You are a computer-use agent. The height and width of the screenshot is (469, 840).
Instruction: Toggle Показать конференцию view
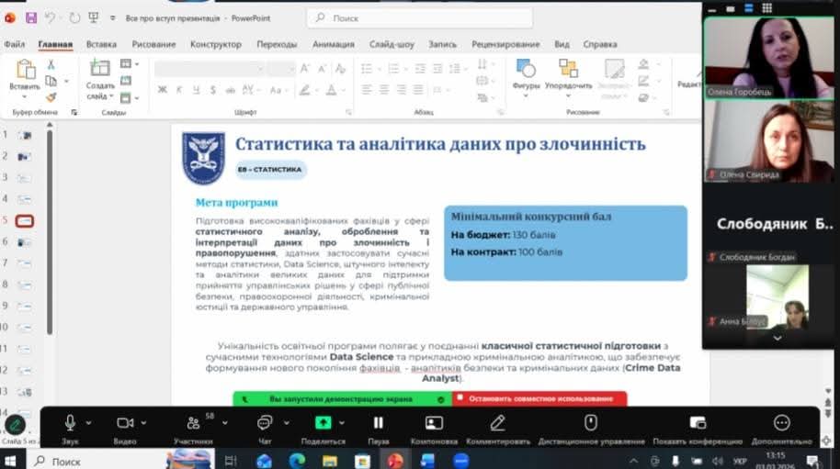(698, 422)
